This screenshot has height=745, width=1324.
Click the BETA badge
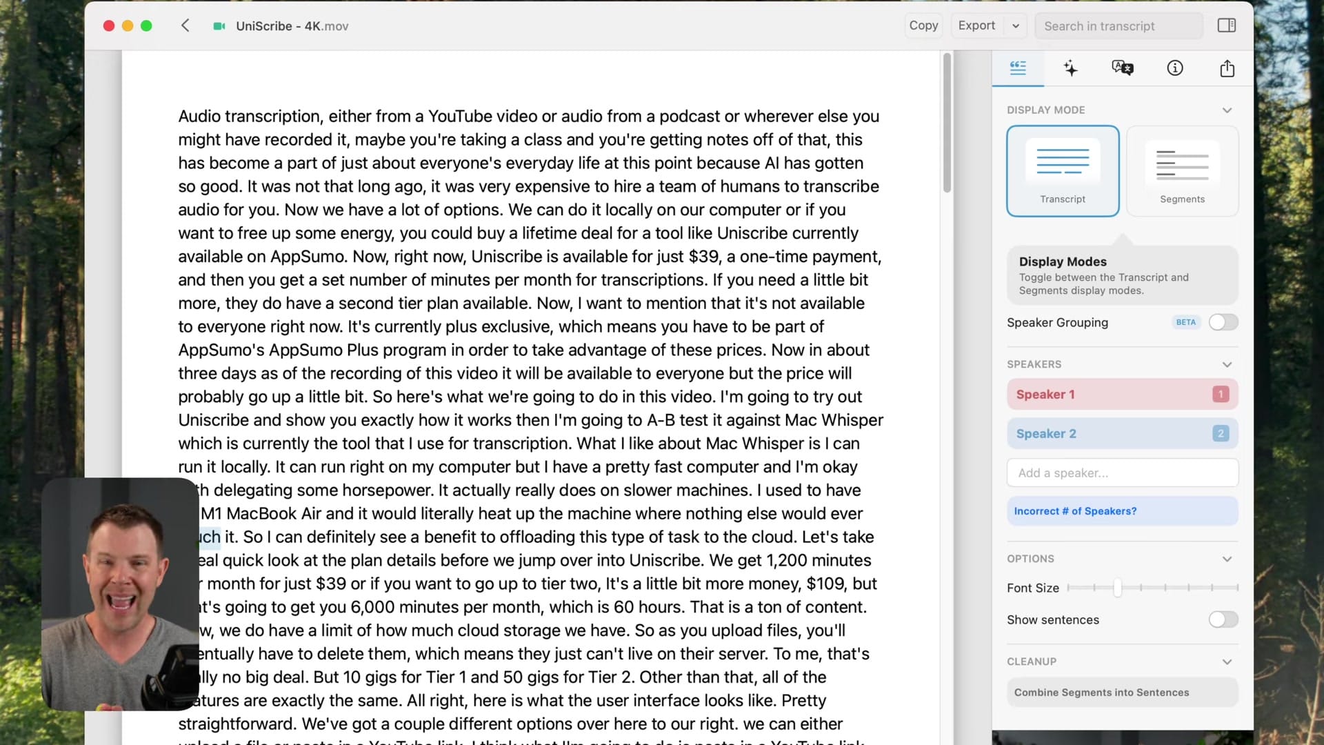[1185, 322]
